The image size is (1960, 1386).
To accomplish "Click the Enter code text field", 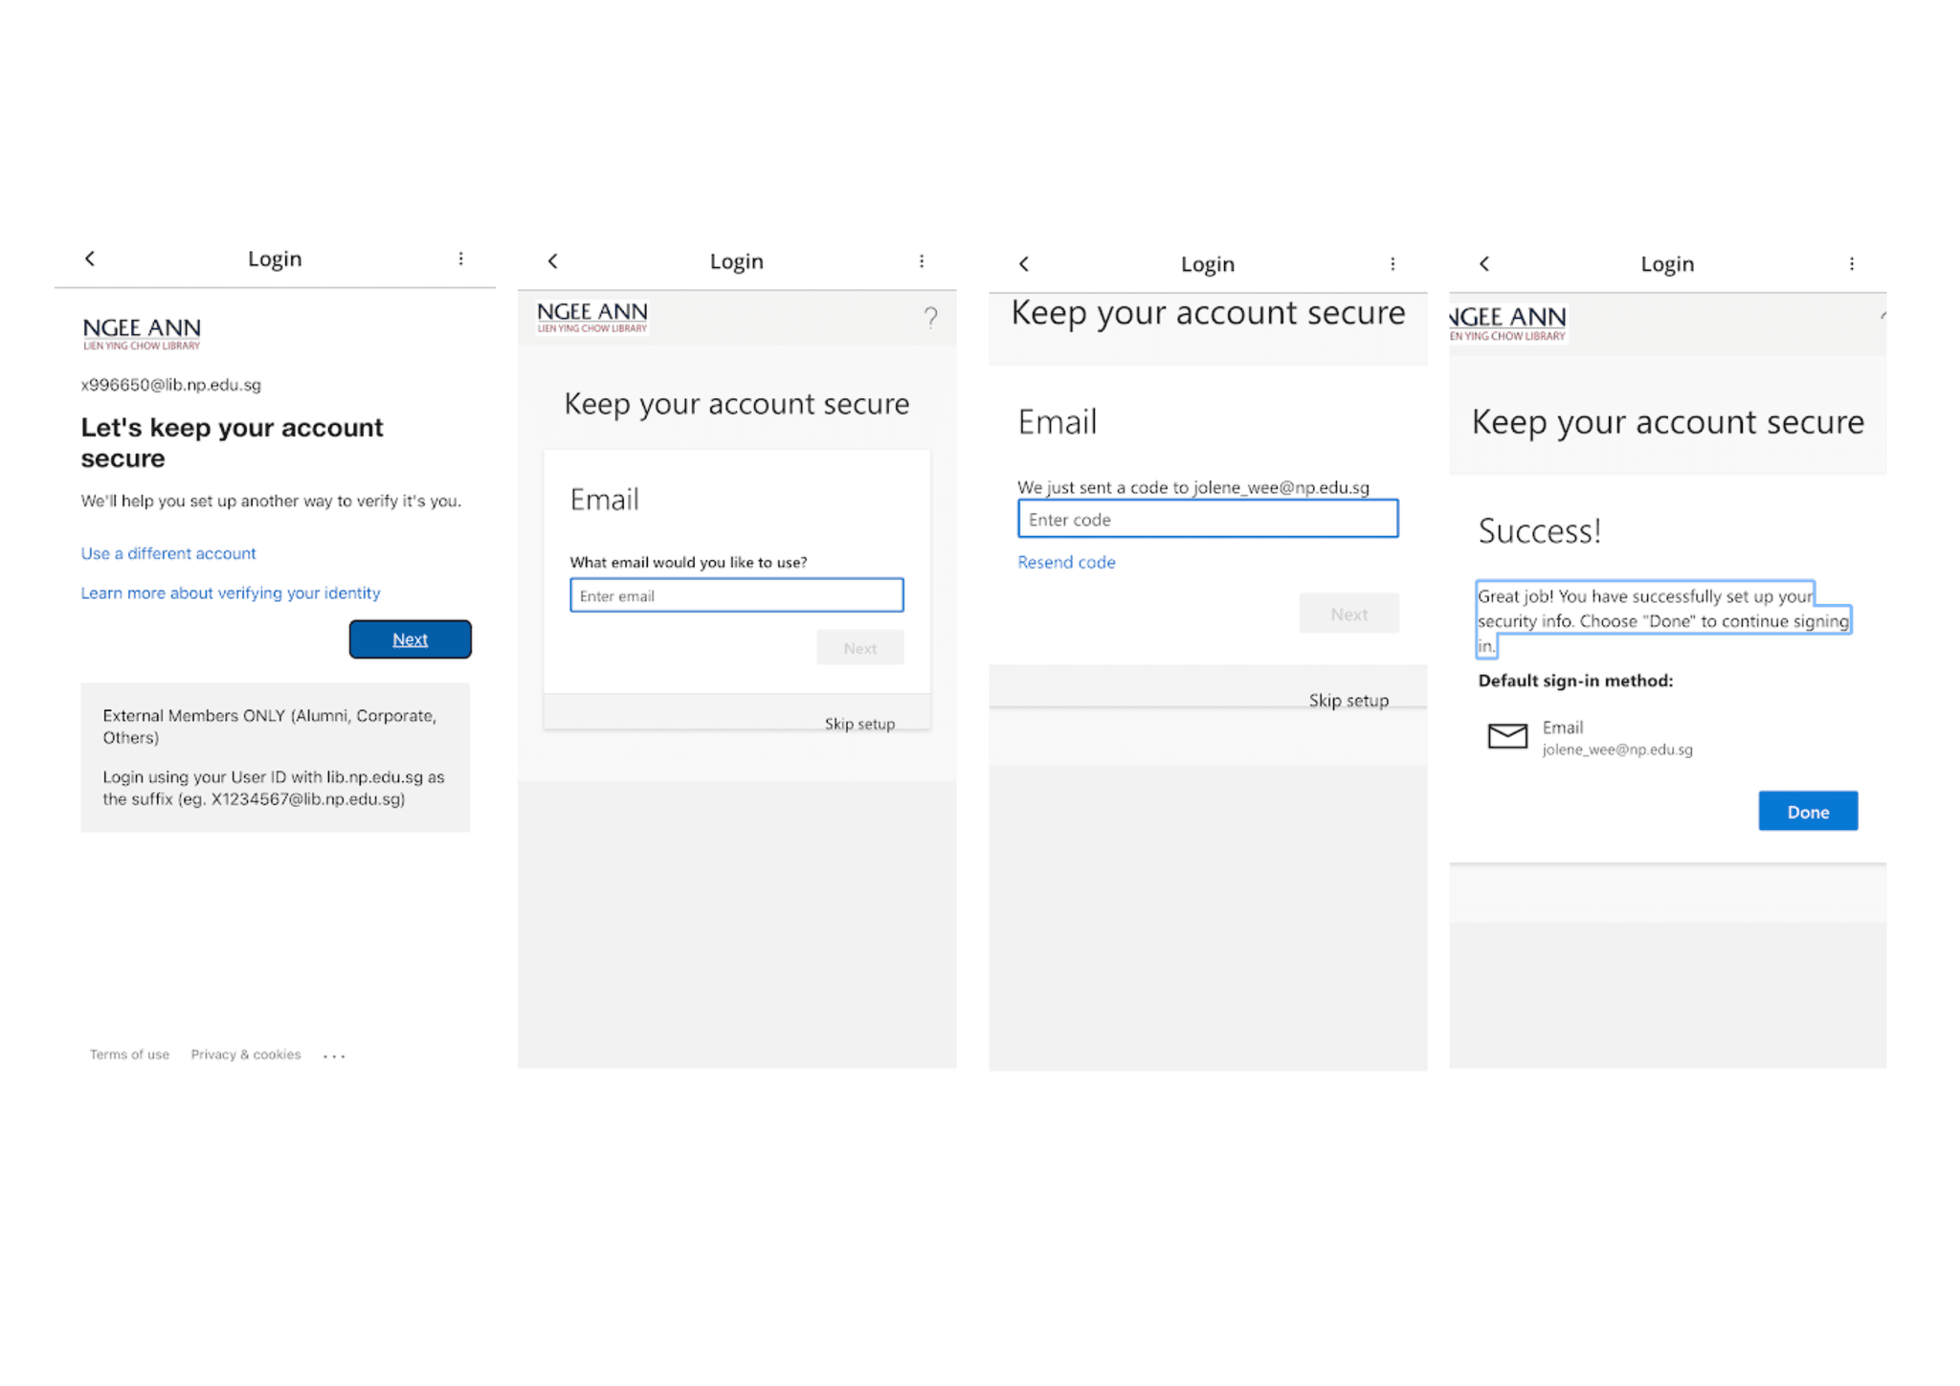I will click(1207, 520).
